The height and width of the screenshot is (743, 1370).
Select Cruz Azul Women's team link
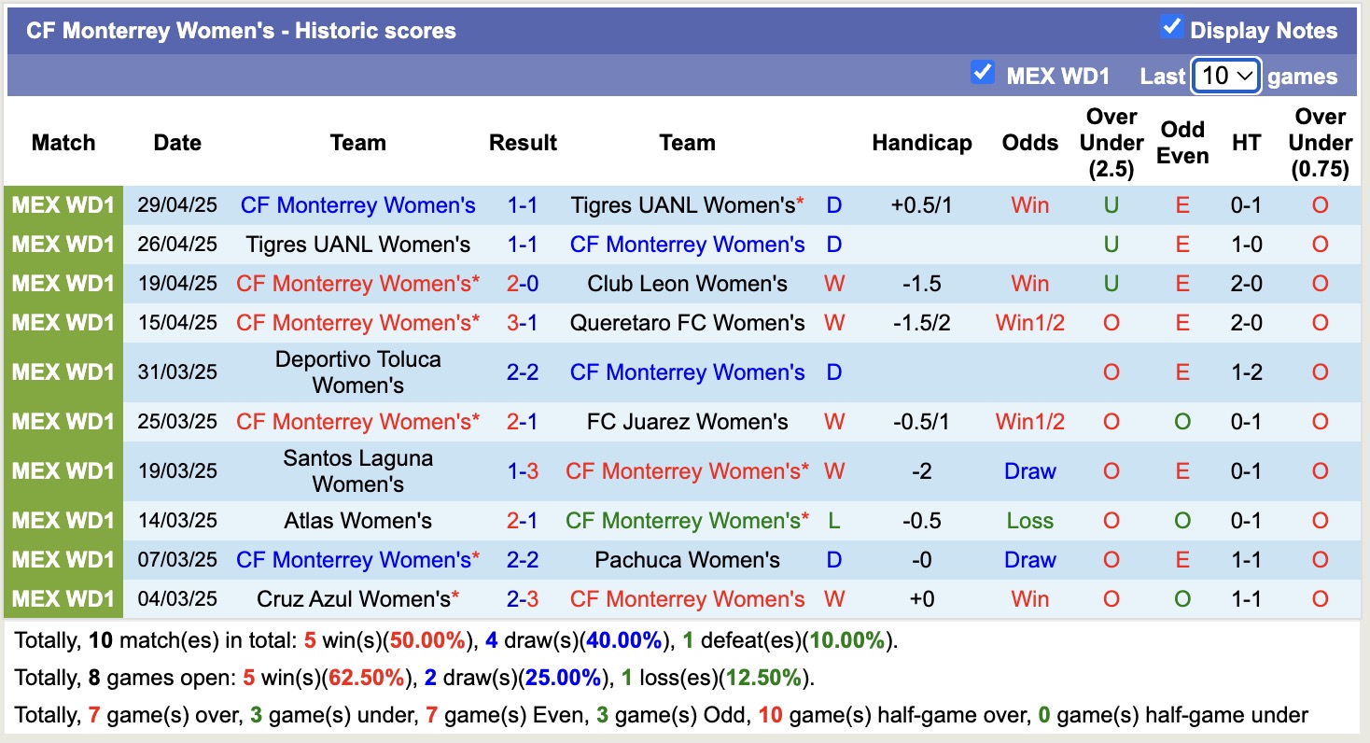[353, 599]
